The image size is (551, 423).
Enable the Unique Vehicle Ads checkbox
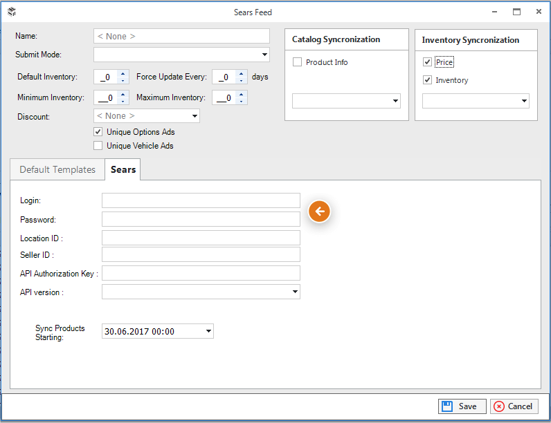coord(98,146)
